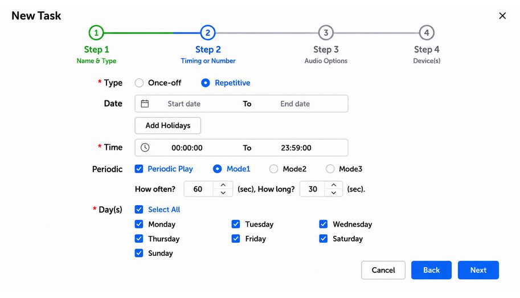520x298 pixels.
Task: Click the Cancel button
Action: pyautogui.click(x=383, y=270)
